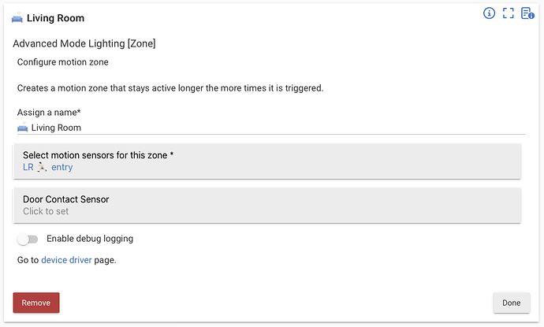The image size is (544, 327).
Task: Click the 'Living Room' page title
Action: (x=55, y=18)
